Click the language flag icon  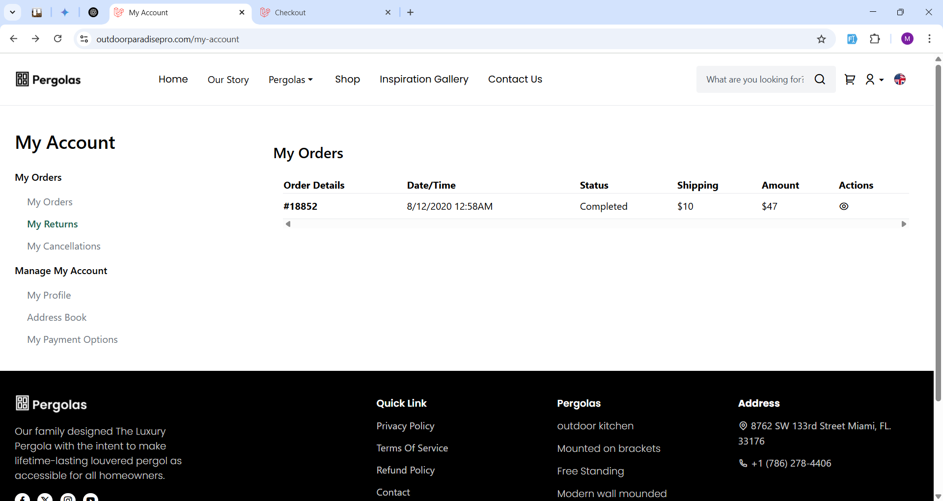coord(900,79)
